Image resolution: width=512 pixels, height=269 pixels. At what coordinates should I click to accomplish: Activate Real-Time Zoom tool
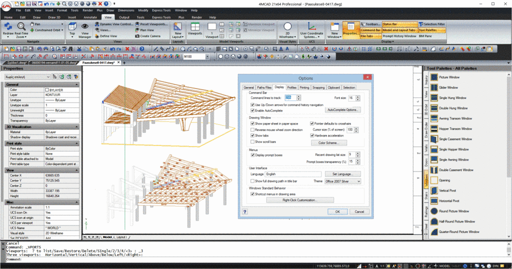pyautogui.click(x=21, y=29)
